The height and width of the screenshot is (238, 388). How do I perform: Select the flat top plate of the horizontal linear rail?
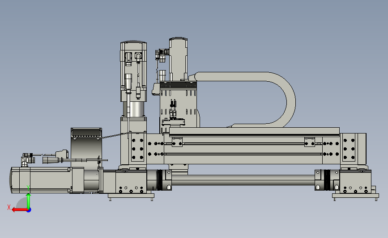[254, 132]
